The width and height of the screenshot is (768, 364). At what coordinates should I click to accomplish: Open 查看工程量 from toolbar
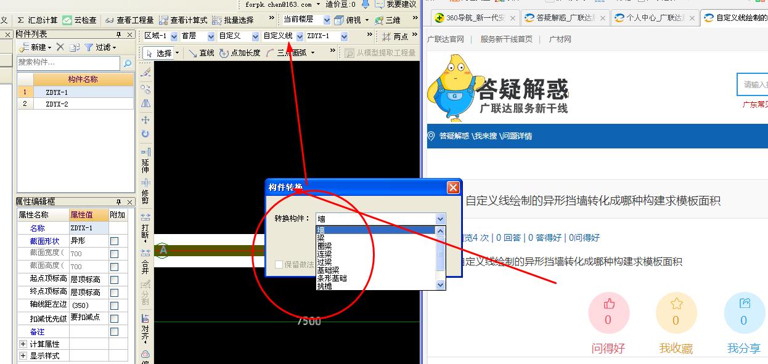coord(129,20)
